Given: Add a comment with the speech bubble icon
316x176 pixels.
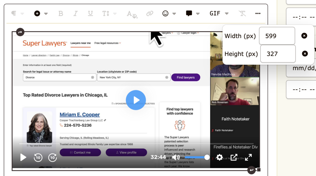Looking at the screenshot, I should [x=189, y=14].
